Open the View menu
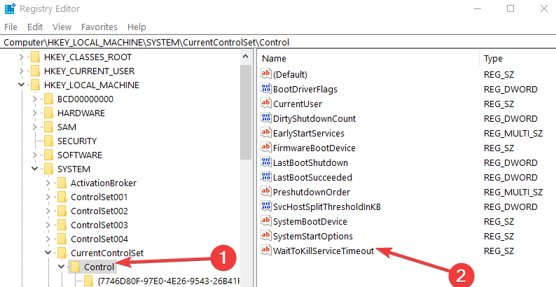 [x=62, y=27]
